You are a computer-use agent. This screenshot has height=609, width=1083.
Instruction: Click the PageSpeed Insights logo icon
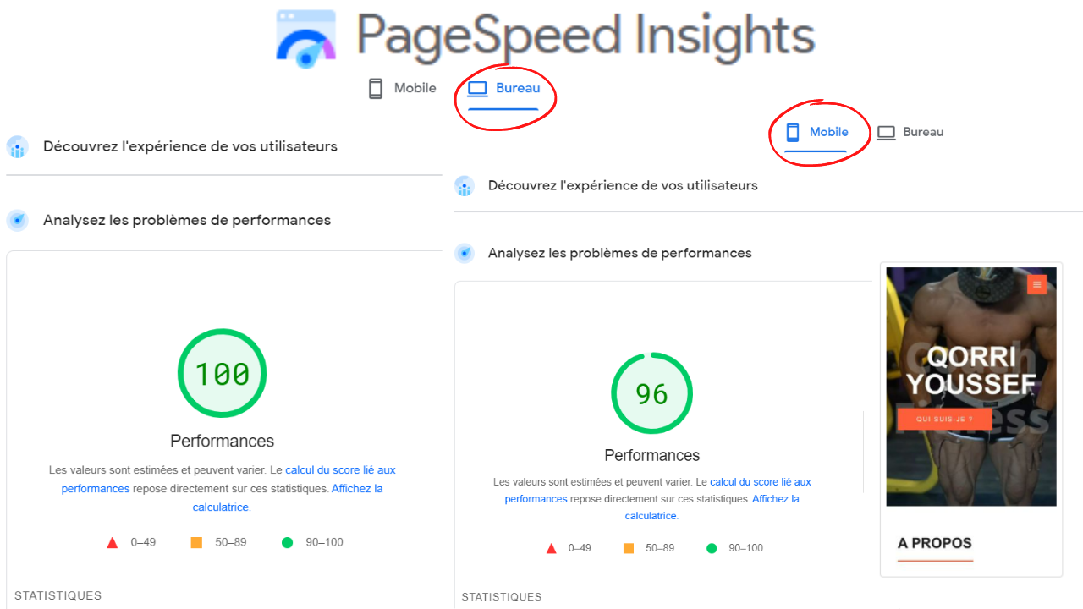coord(305,37)
